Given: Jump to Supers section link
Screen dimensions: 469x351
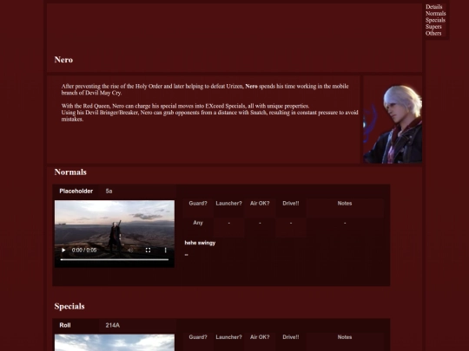Looking at the screenshot, I should pos(433,27).
